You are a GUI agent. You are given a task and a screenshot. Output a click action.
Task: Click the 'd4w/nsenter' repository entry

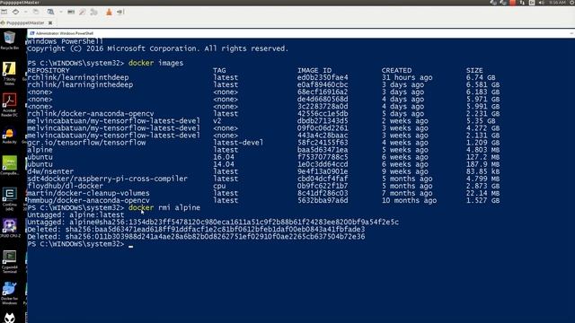click(x=50, y=171)
